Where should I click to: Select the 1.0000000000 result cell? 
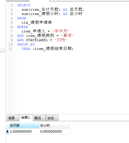pyautogui.click(x=24, y=131)
